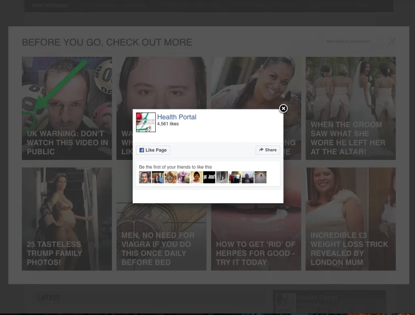The height and width of the screenshot is (315, 415).
Task: Click the friend avatar of woman in yellow
Action: click(197, 177)
